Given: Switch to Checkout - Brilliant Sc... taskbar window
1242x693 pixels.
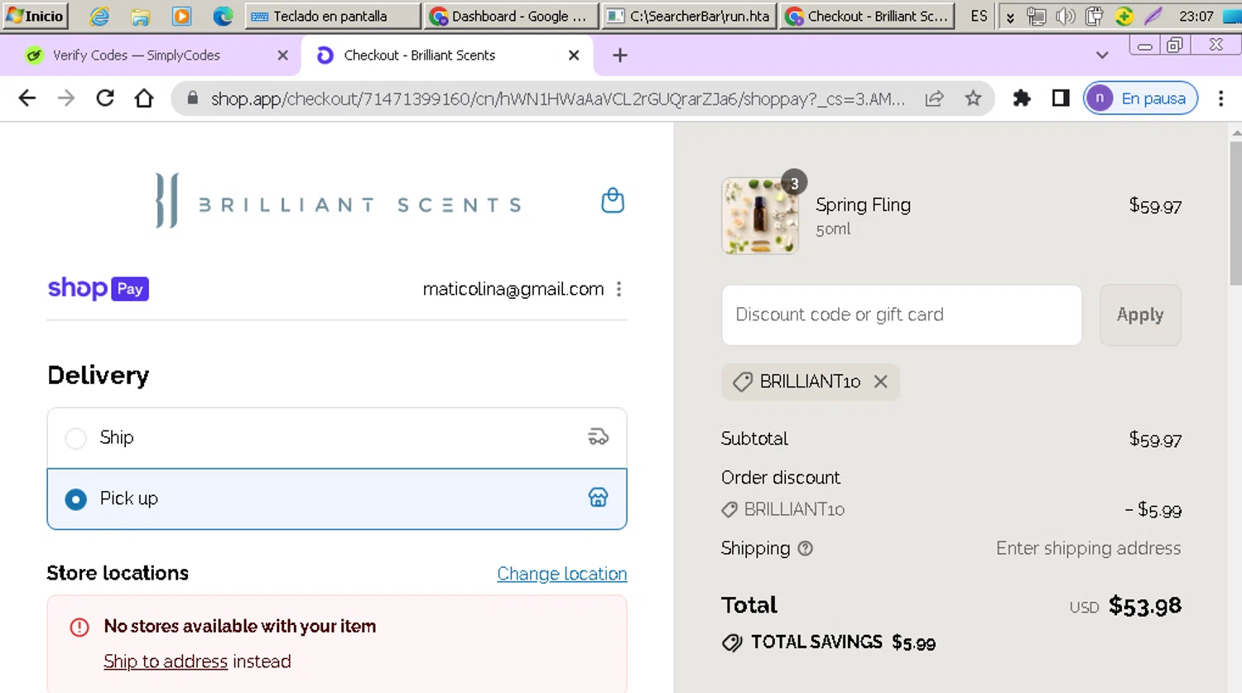Looking at the screenshot, I should pos(867,16).
